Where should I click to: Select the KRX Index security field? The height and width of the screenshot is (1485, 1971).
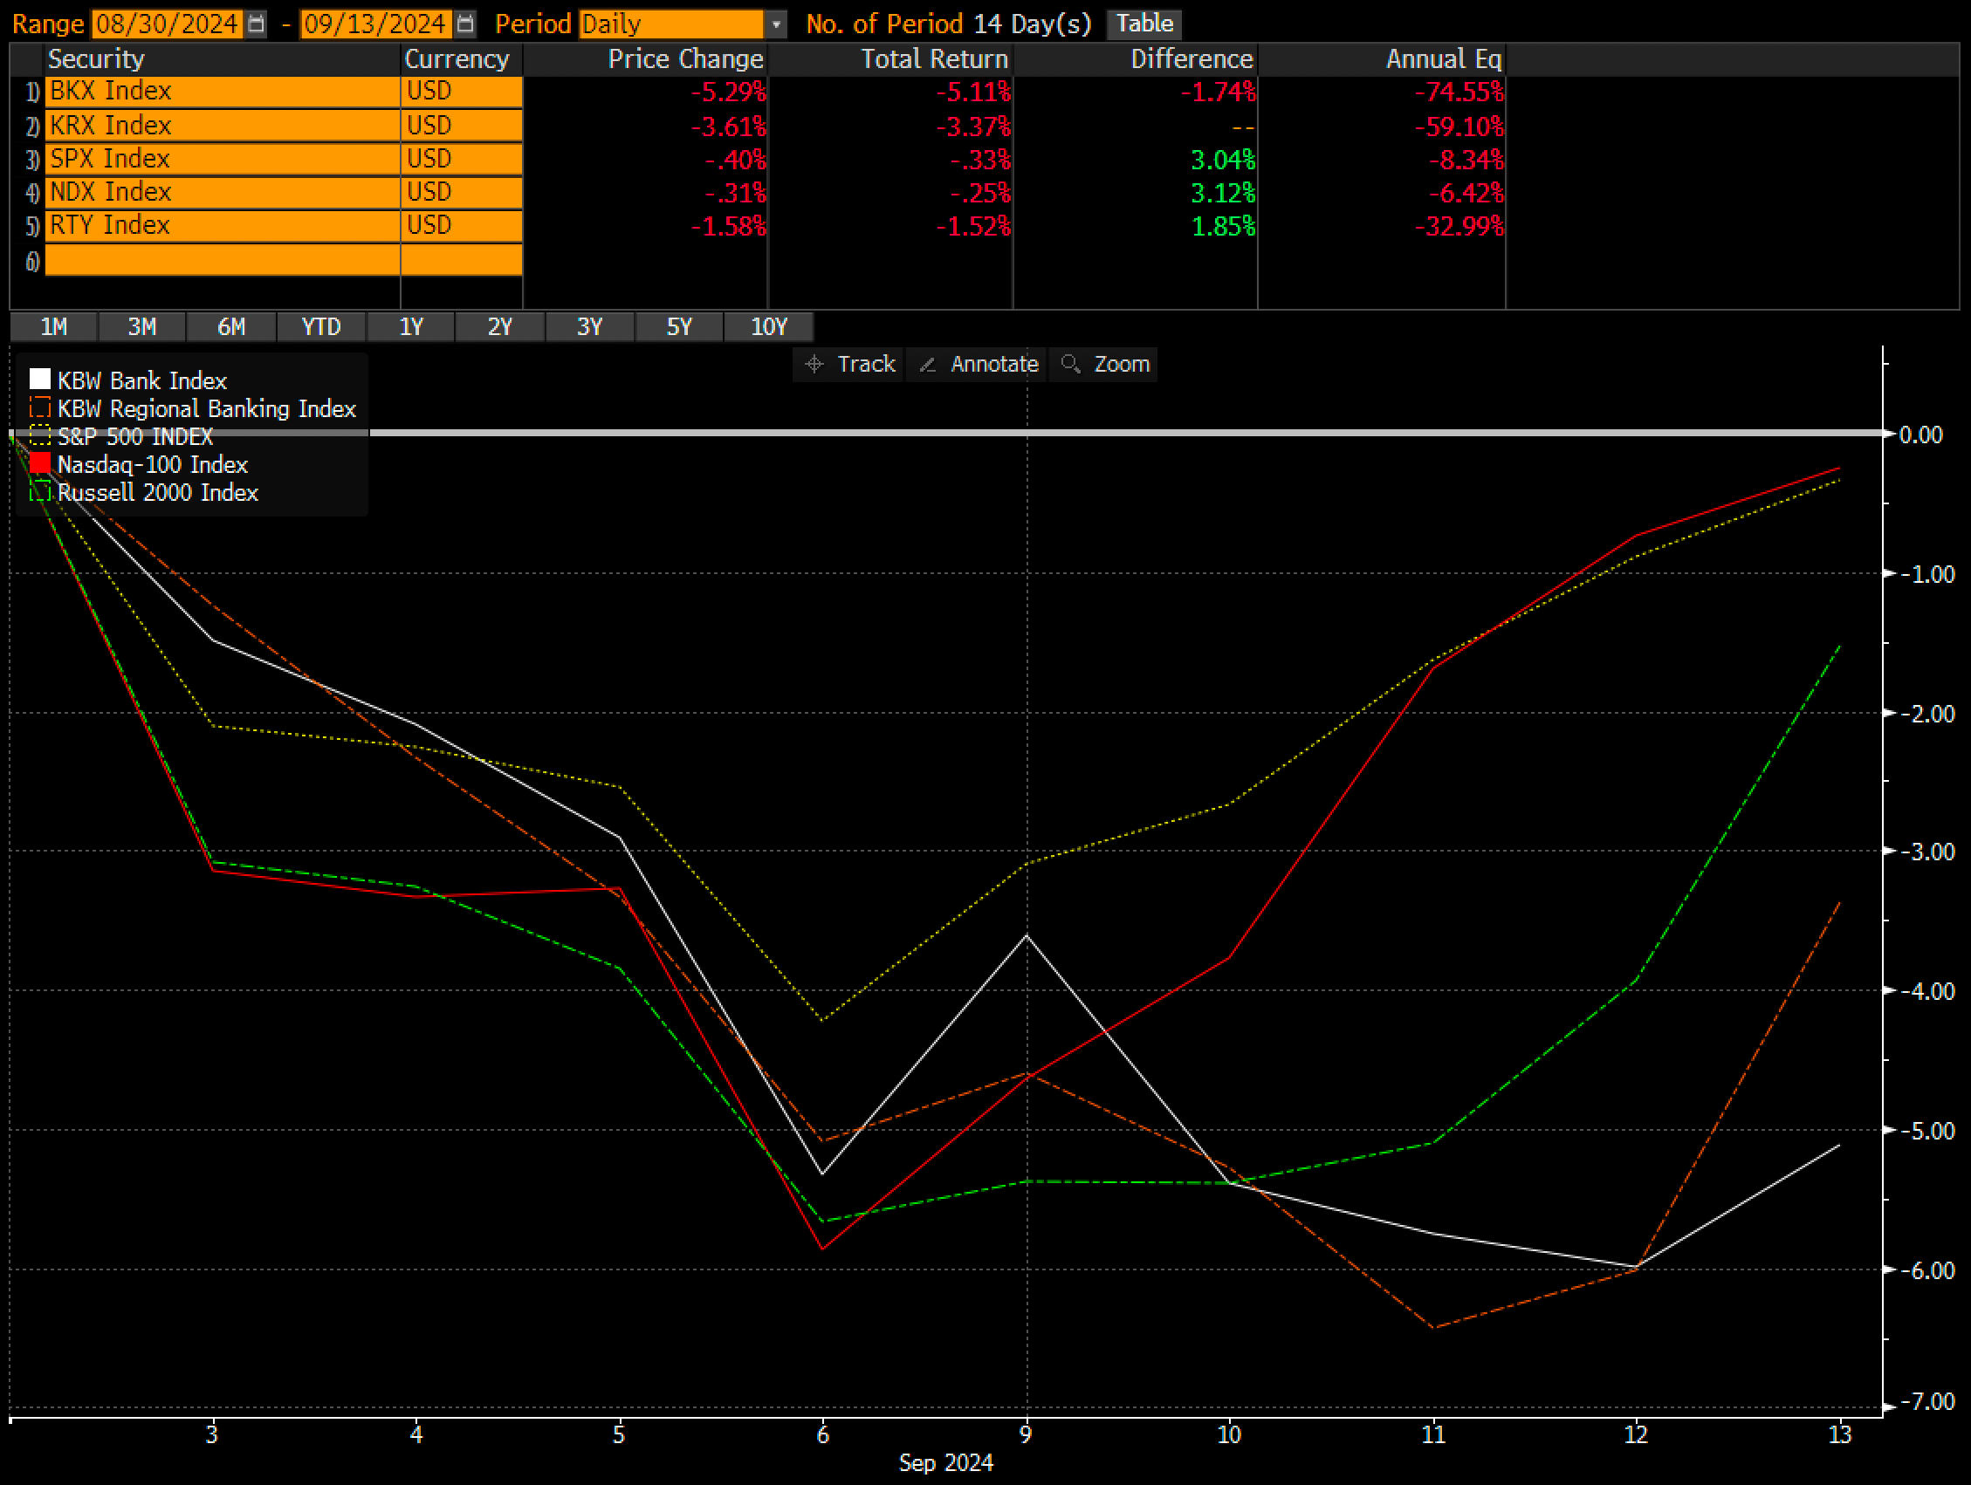223,126
